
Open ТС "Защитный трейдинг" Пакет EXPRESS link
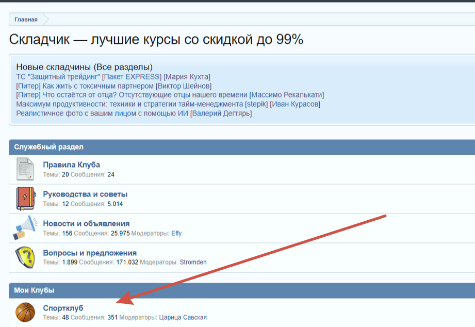[x=113, y=77]
